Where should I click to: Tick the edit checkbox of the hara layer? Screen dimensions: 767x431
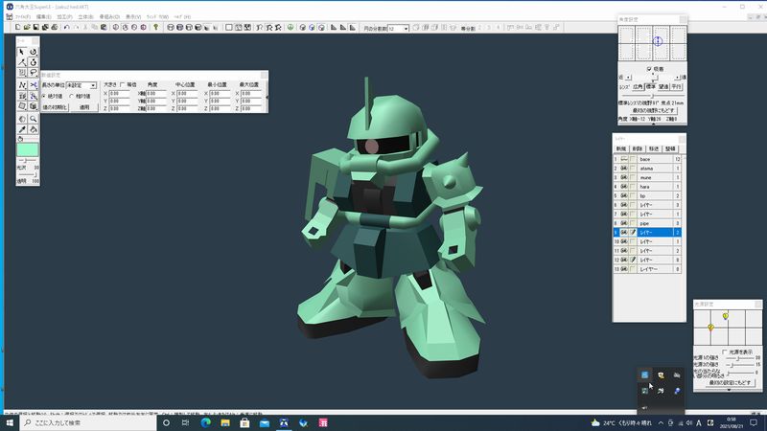point(633,187)
